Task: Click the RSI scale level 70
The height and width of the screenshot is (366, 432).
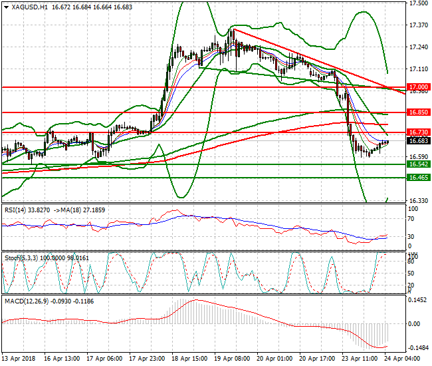Action: 411,219
